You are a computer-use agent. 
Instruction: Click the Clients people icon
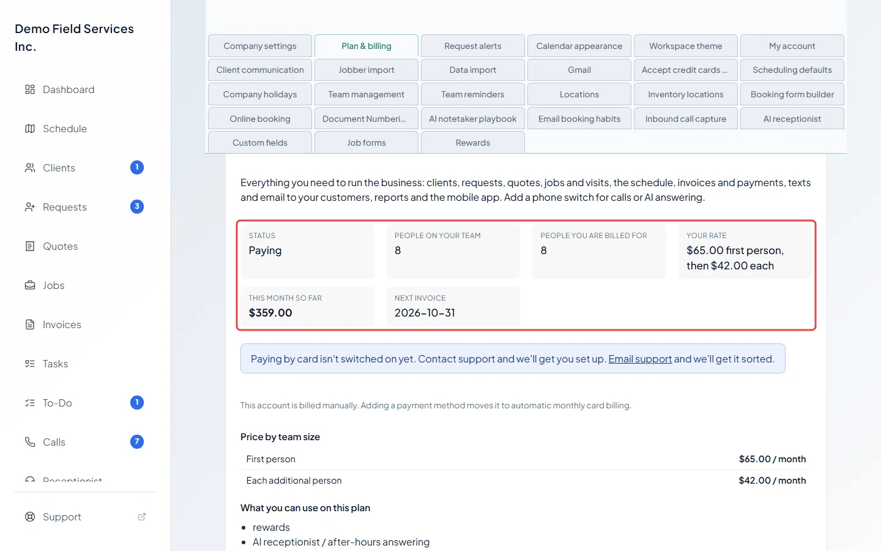pyautogui.click(x=30, y=168)
